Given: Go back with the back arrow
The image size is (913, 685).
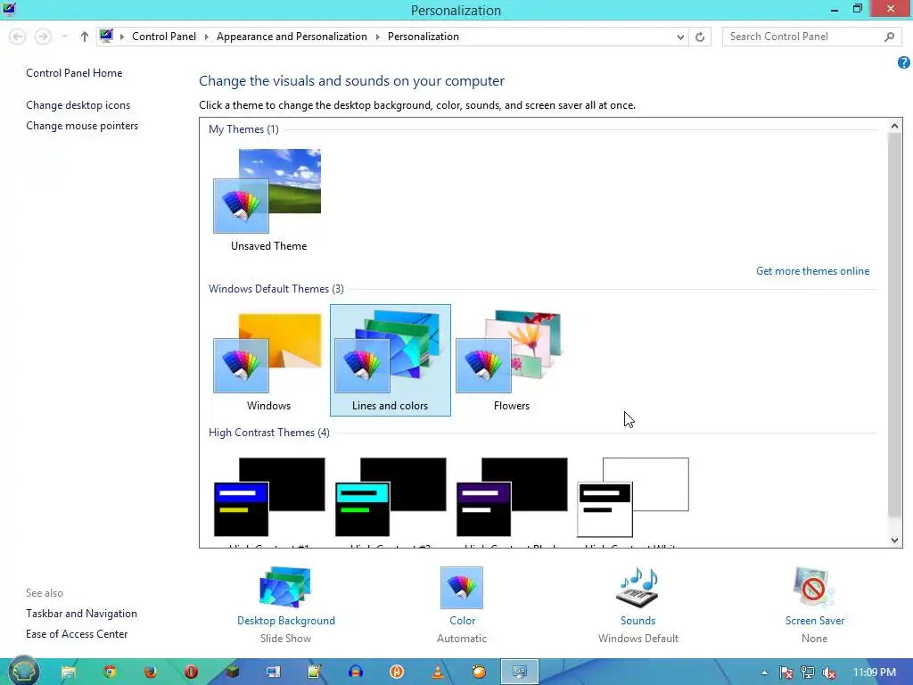Looking at the screenshot, I should (18, 37).
